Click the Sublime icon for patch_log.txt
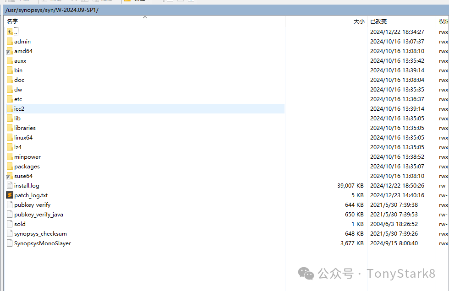The width and height of the screenshot is (449, 291). click(10, 195)
